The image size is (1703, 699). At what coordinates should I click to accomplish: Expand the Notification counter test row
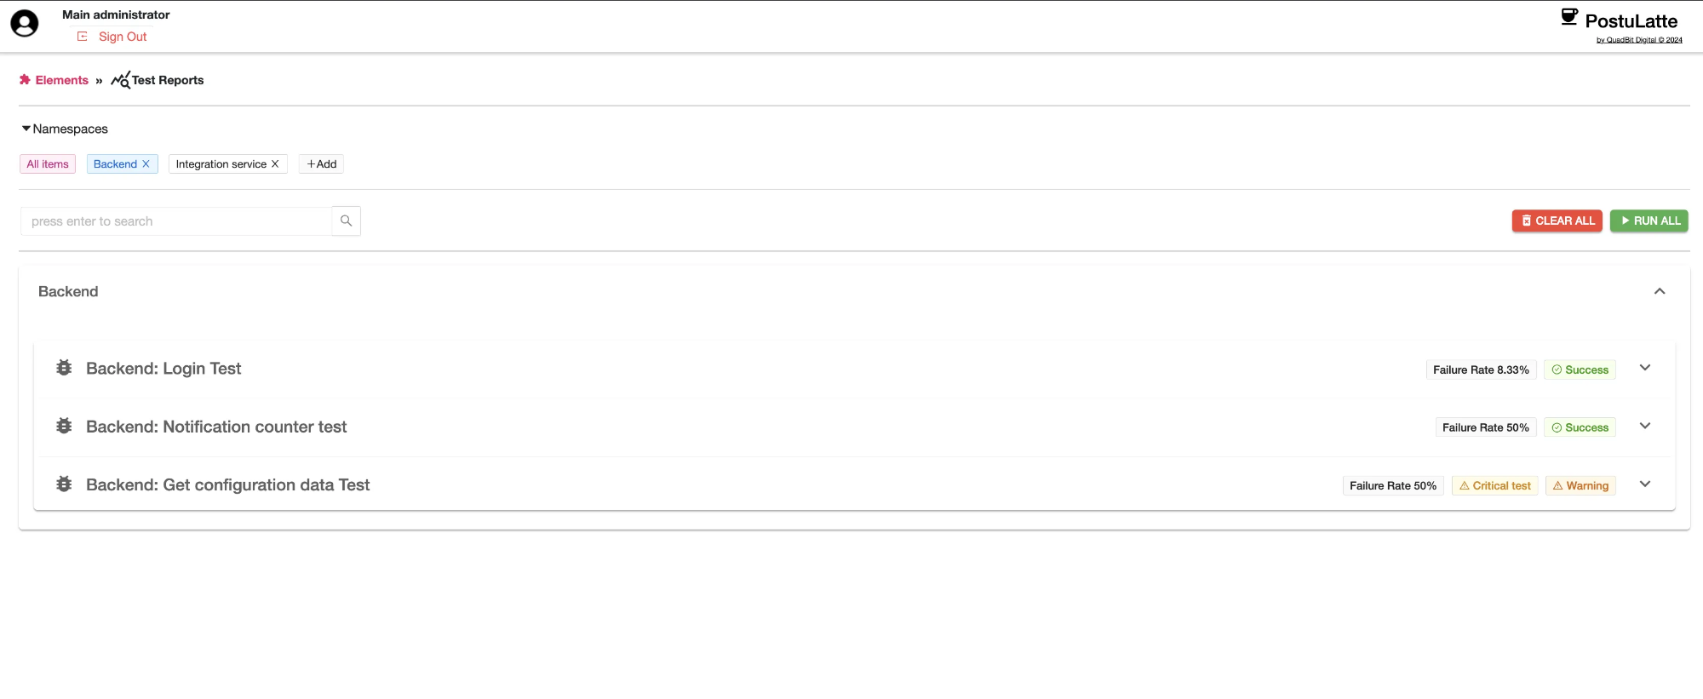tap(1644, 426)
